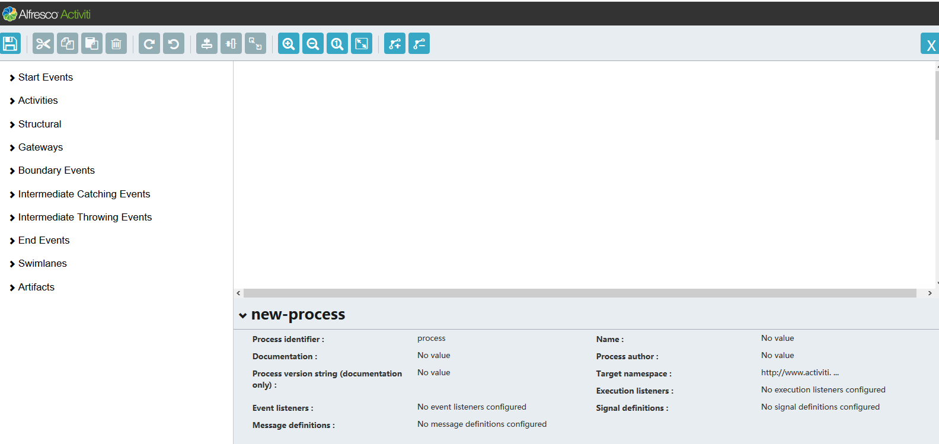Paste using the paste toolbar icon
This screenshot has height=444, width=939.
(x=92, y=43)
